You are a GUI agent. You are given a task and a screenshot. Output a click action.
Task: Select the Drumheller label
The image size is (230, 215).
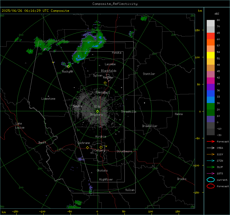[150, 126]
